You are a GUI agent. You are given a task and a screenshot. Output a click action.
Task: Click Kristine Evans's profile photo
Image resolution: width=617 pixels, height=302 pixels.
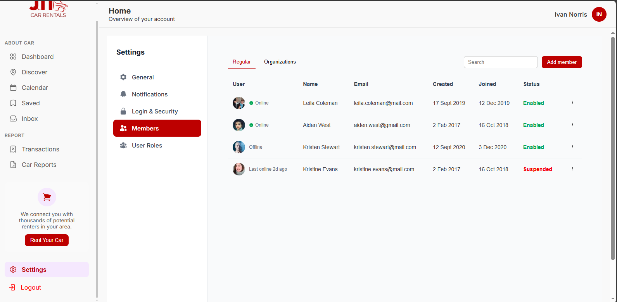point(239,169)
